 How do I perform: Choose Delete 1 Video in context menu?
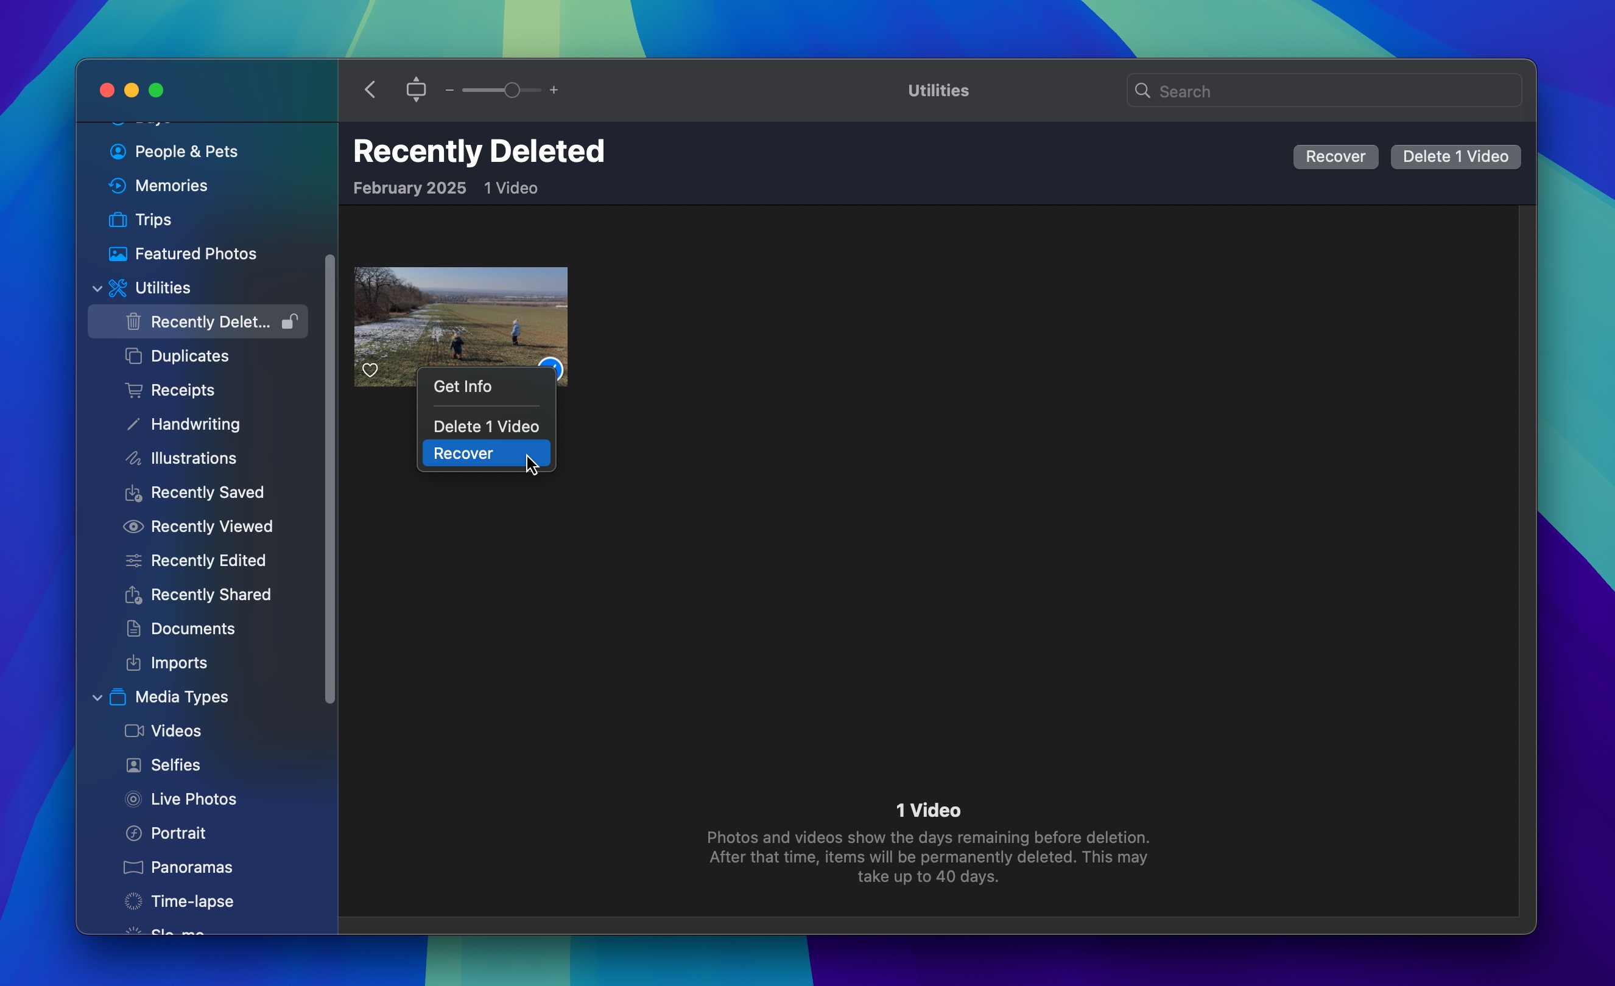[486, 427]
